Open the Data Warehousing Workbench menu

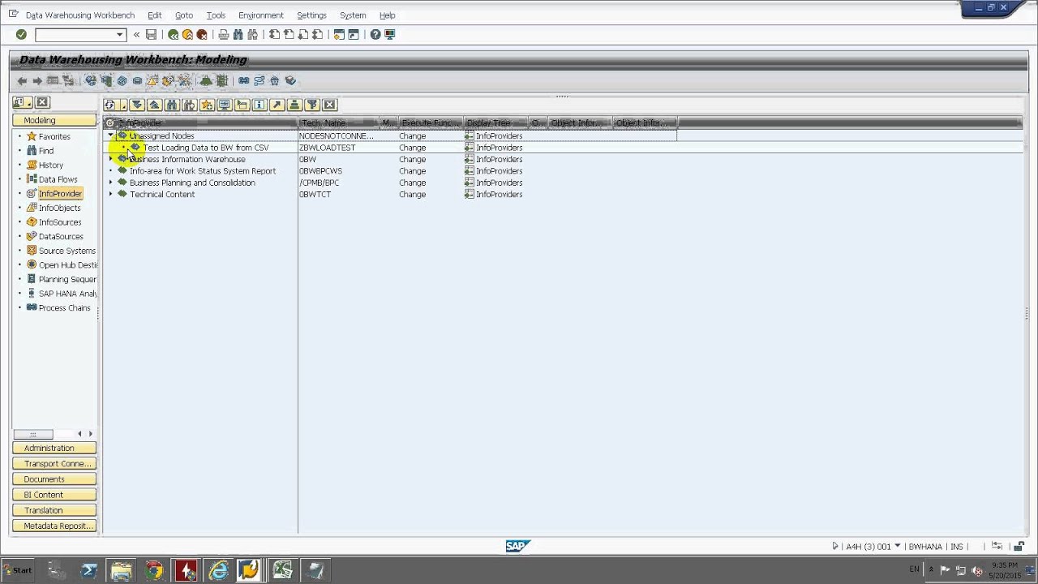pyautogui.click(x=80, y=15)
